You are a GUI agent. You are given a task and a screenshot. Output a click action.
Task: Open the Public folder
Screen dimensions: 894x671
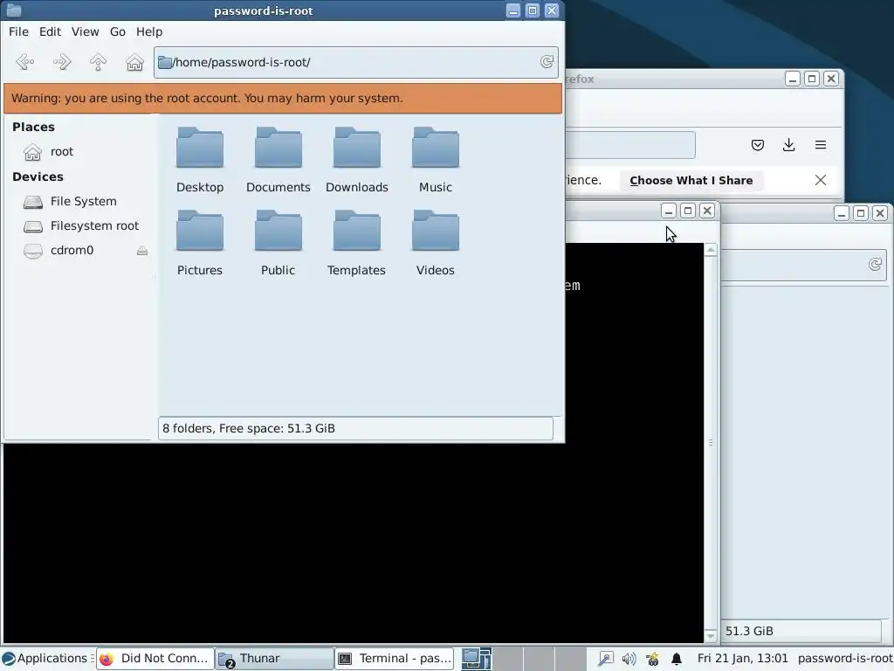coord(279,243)
